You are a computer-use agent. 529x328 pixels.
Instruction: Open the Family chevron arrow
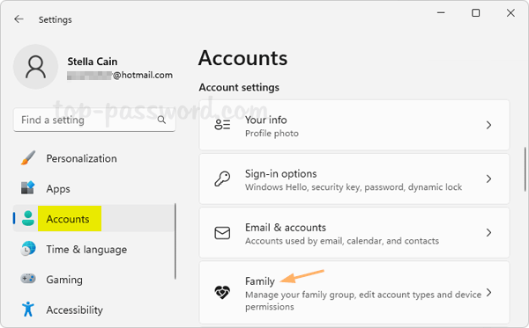488,292
